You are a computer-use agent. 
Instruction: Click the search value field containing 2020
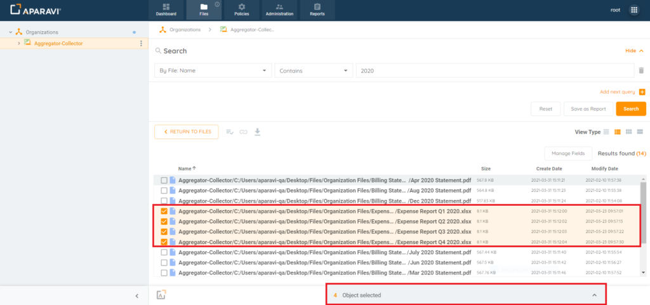[495, 71]
